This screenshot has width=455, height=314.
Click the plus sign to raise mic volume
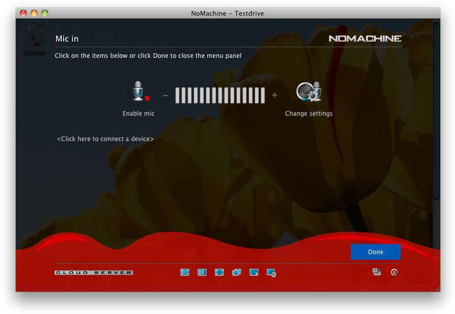[275, 95]
